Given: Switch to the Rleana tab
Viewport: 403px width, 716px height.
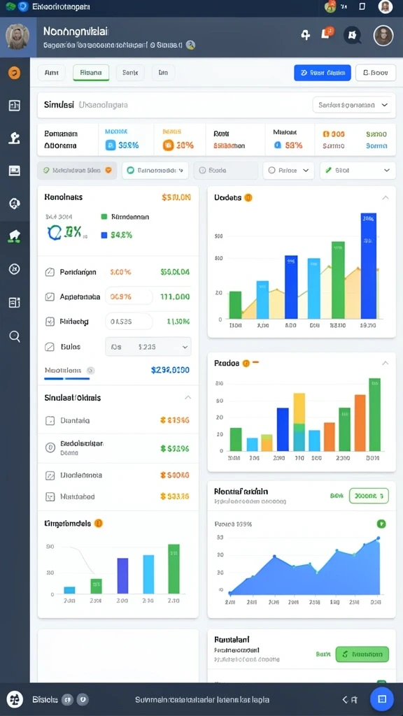Looking at the screenshot, I should pos(91,73).
